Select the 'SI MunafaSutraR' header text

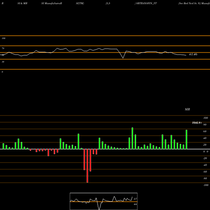52,3
